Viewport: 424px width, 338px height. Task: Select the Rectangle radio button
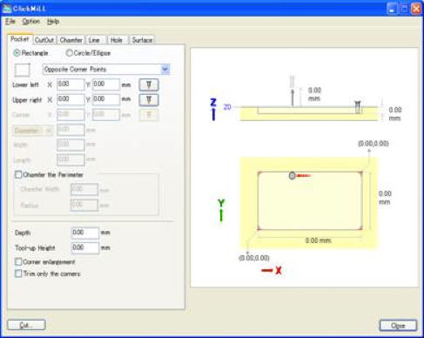point(17,53)
